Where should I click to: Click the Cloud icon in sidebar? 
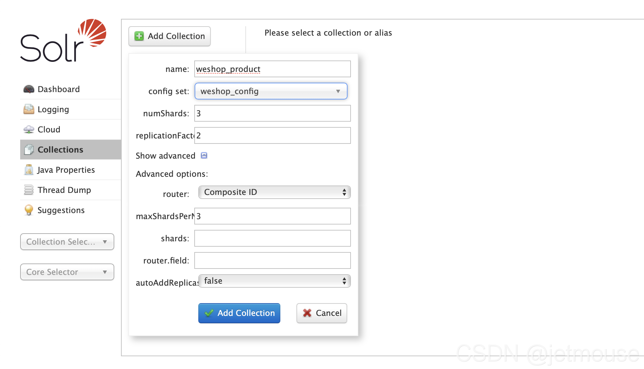click(29, 129)
